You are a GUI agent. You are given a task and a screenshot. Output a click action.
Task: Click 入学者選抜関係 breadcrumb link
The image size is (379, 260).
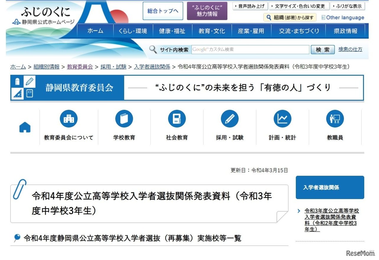tap(152, 67)
